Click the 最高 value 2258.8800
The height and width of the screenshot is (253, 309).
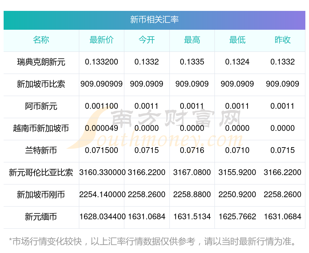[192, 195]
